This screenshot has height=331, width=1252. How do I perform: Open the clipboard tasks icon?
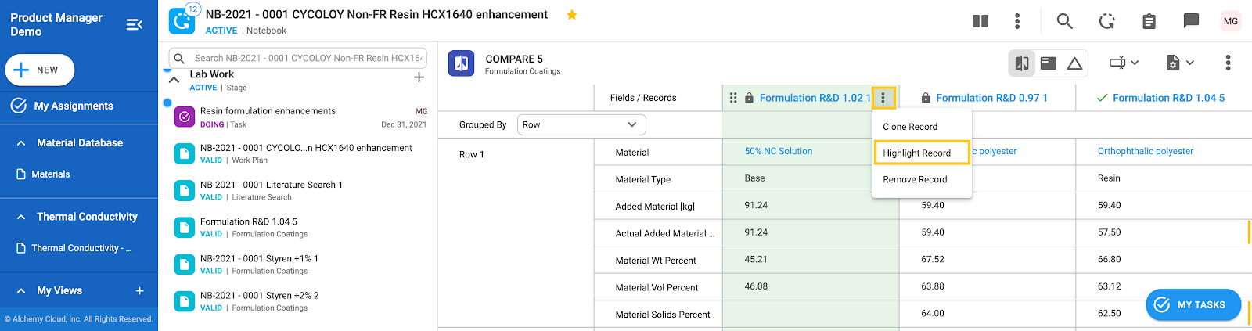[x=1149, y=21]
